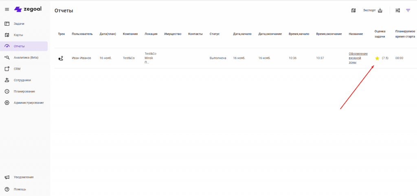Open Администрирование settings section
This screenshot has height=196, width=417.
click(29, 103)
